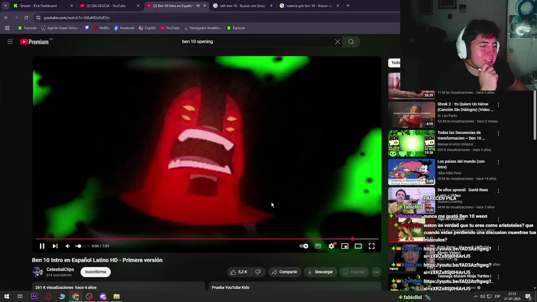
Task: Go to the YouTube Premium home logo
Action: (34, 42)
